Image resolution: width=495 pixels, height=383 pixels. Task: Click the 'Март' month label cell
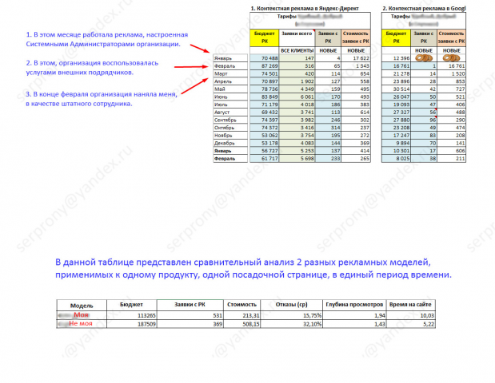tap(230, 73)
